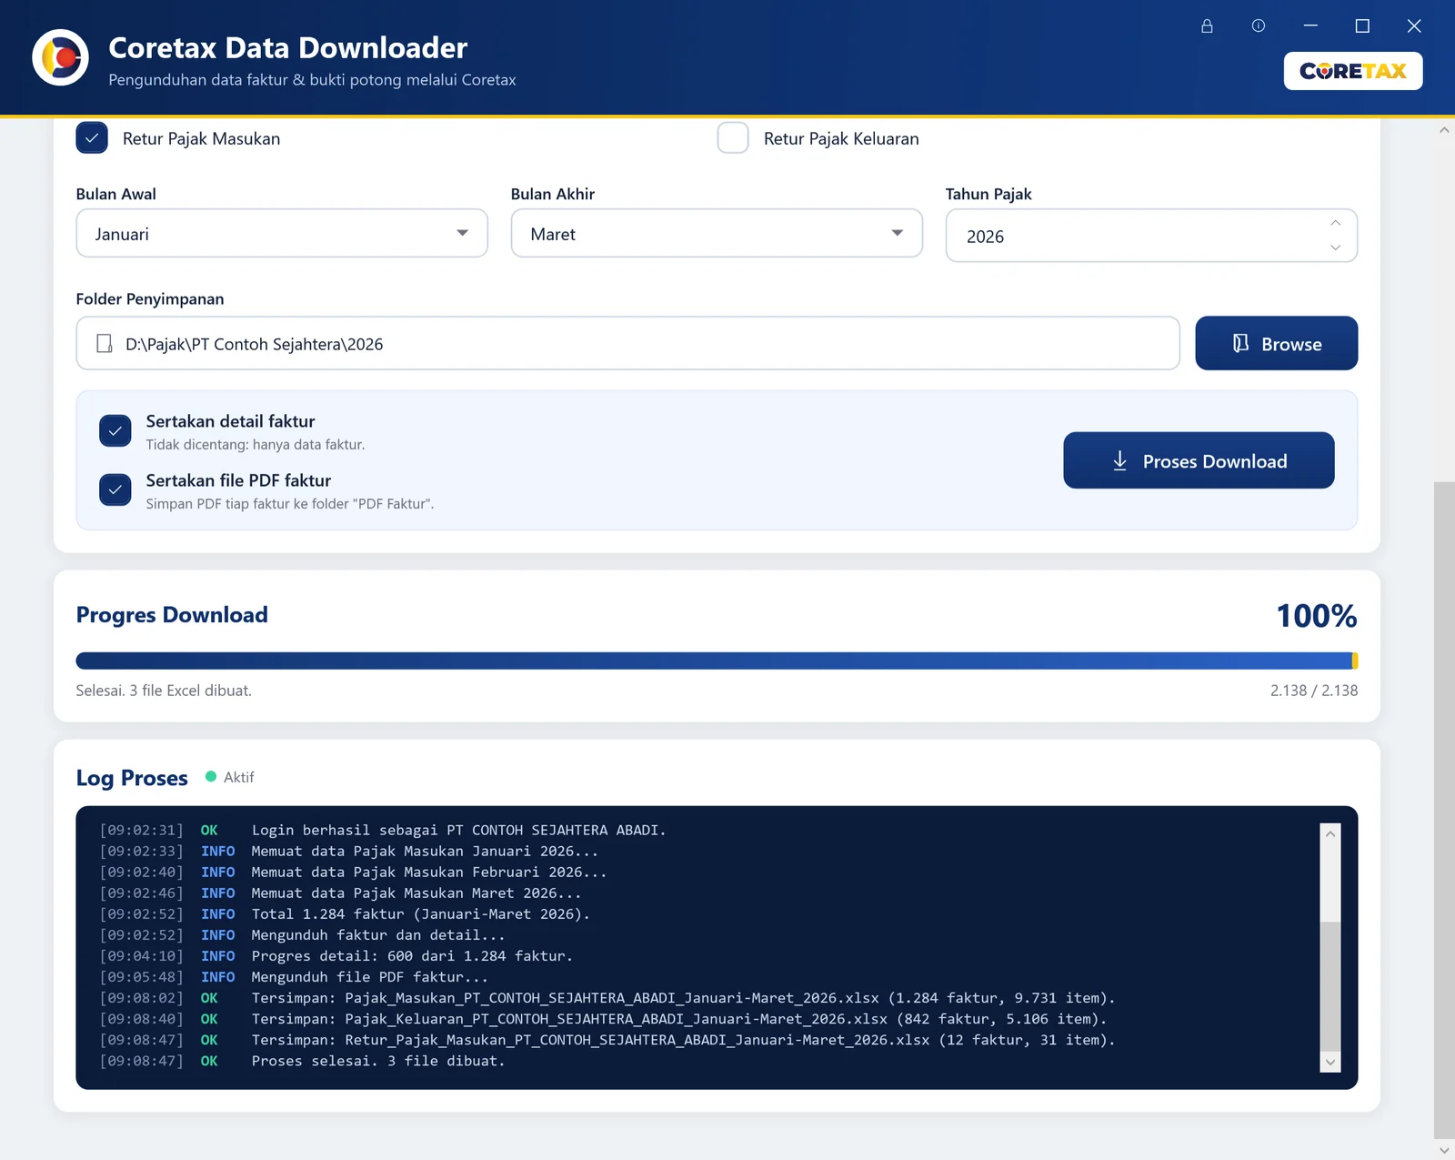Close the Coretax Data Downloader window
1455x1160 pixels.
(1414, 26)
